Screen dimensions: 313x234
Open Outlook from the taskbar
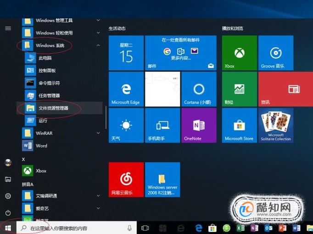pos(268,228)
